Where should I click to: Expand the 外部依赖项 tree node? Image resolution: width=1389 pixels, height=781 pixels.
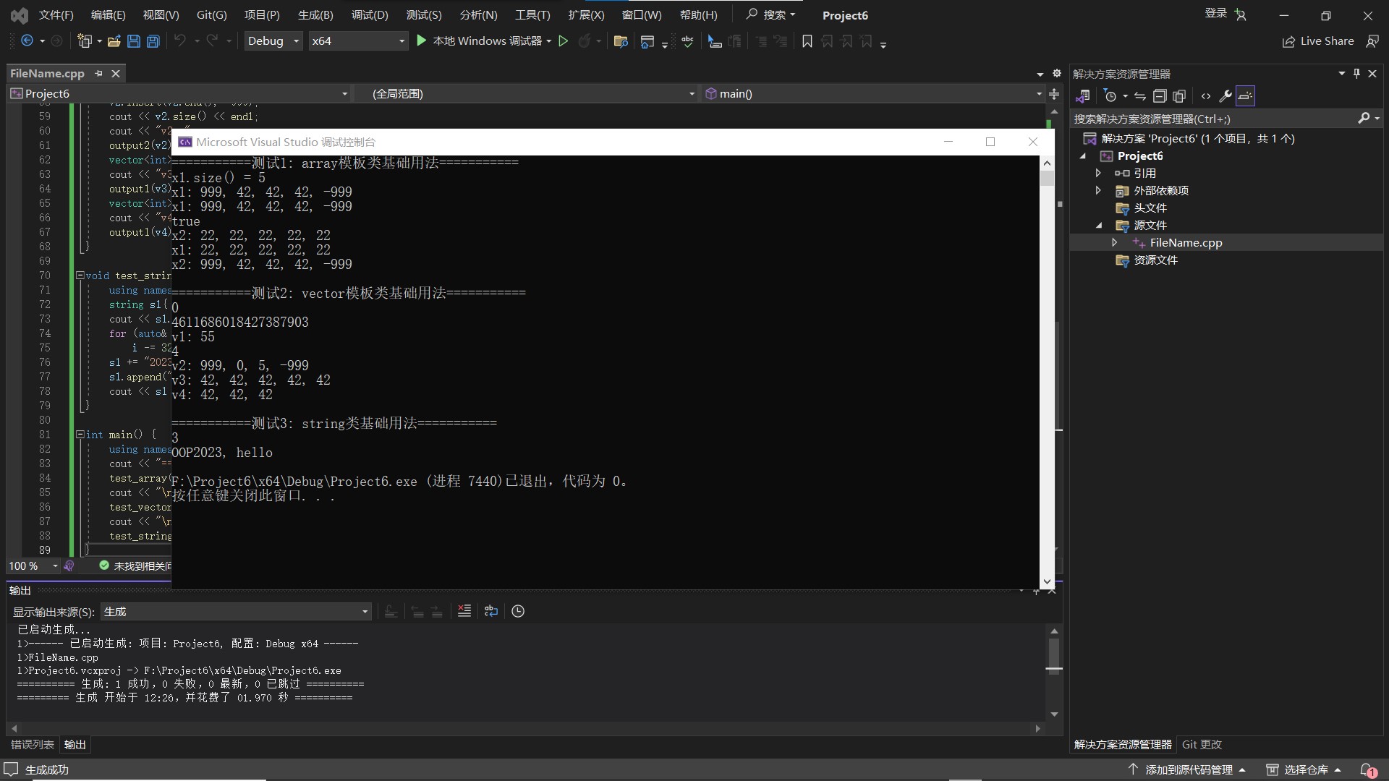click(x=1098, y=191)
